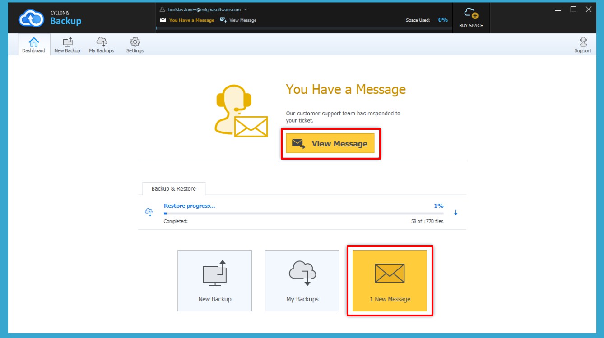Click the You Have a Message header link
Image resolution: width=604 pixels, height=338 pixels.
click(191, 20)
